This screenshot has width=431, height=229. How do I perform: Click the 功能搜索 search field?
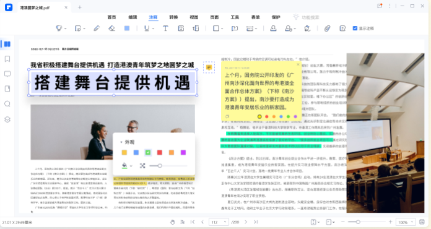[306, 17]
